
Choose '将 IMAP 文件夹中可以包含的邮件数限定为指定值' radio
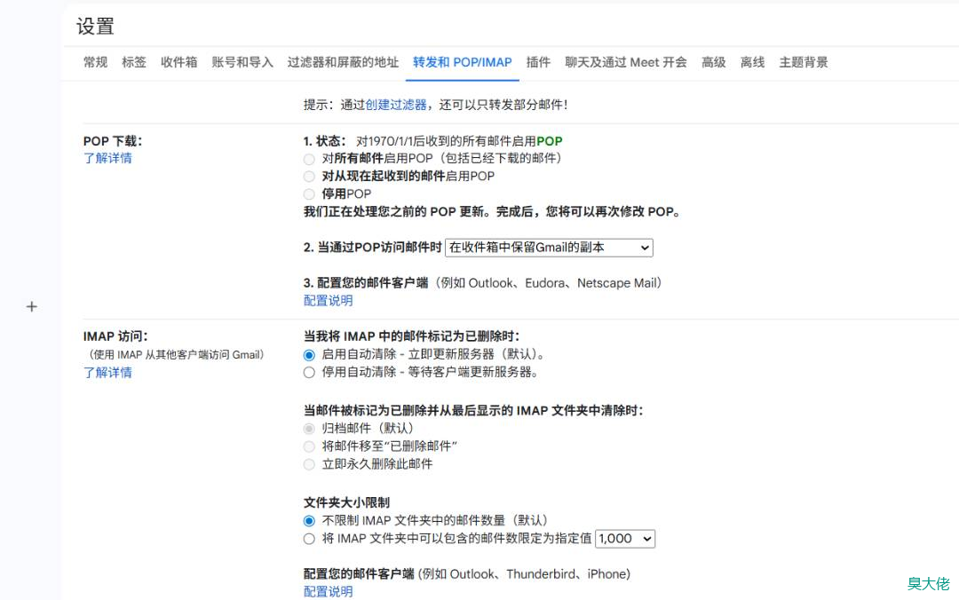[309, 539]
